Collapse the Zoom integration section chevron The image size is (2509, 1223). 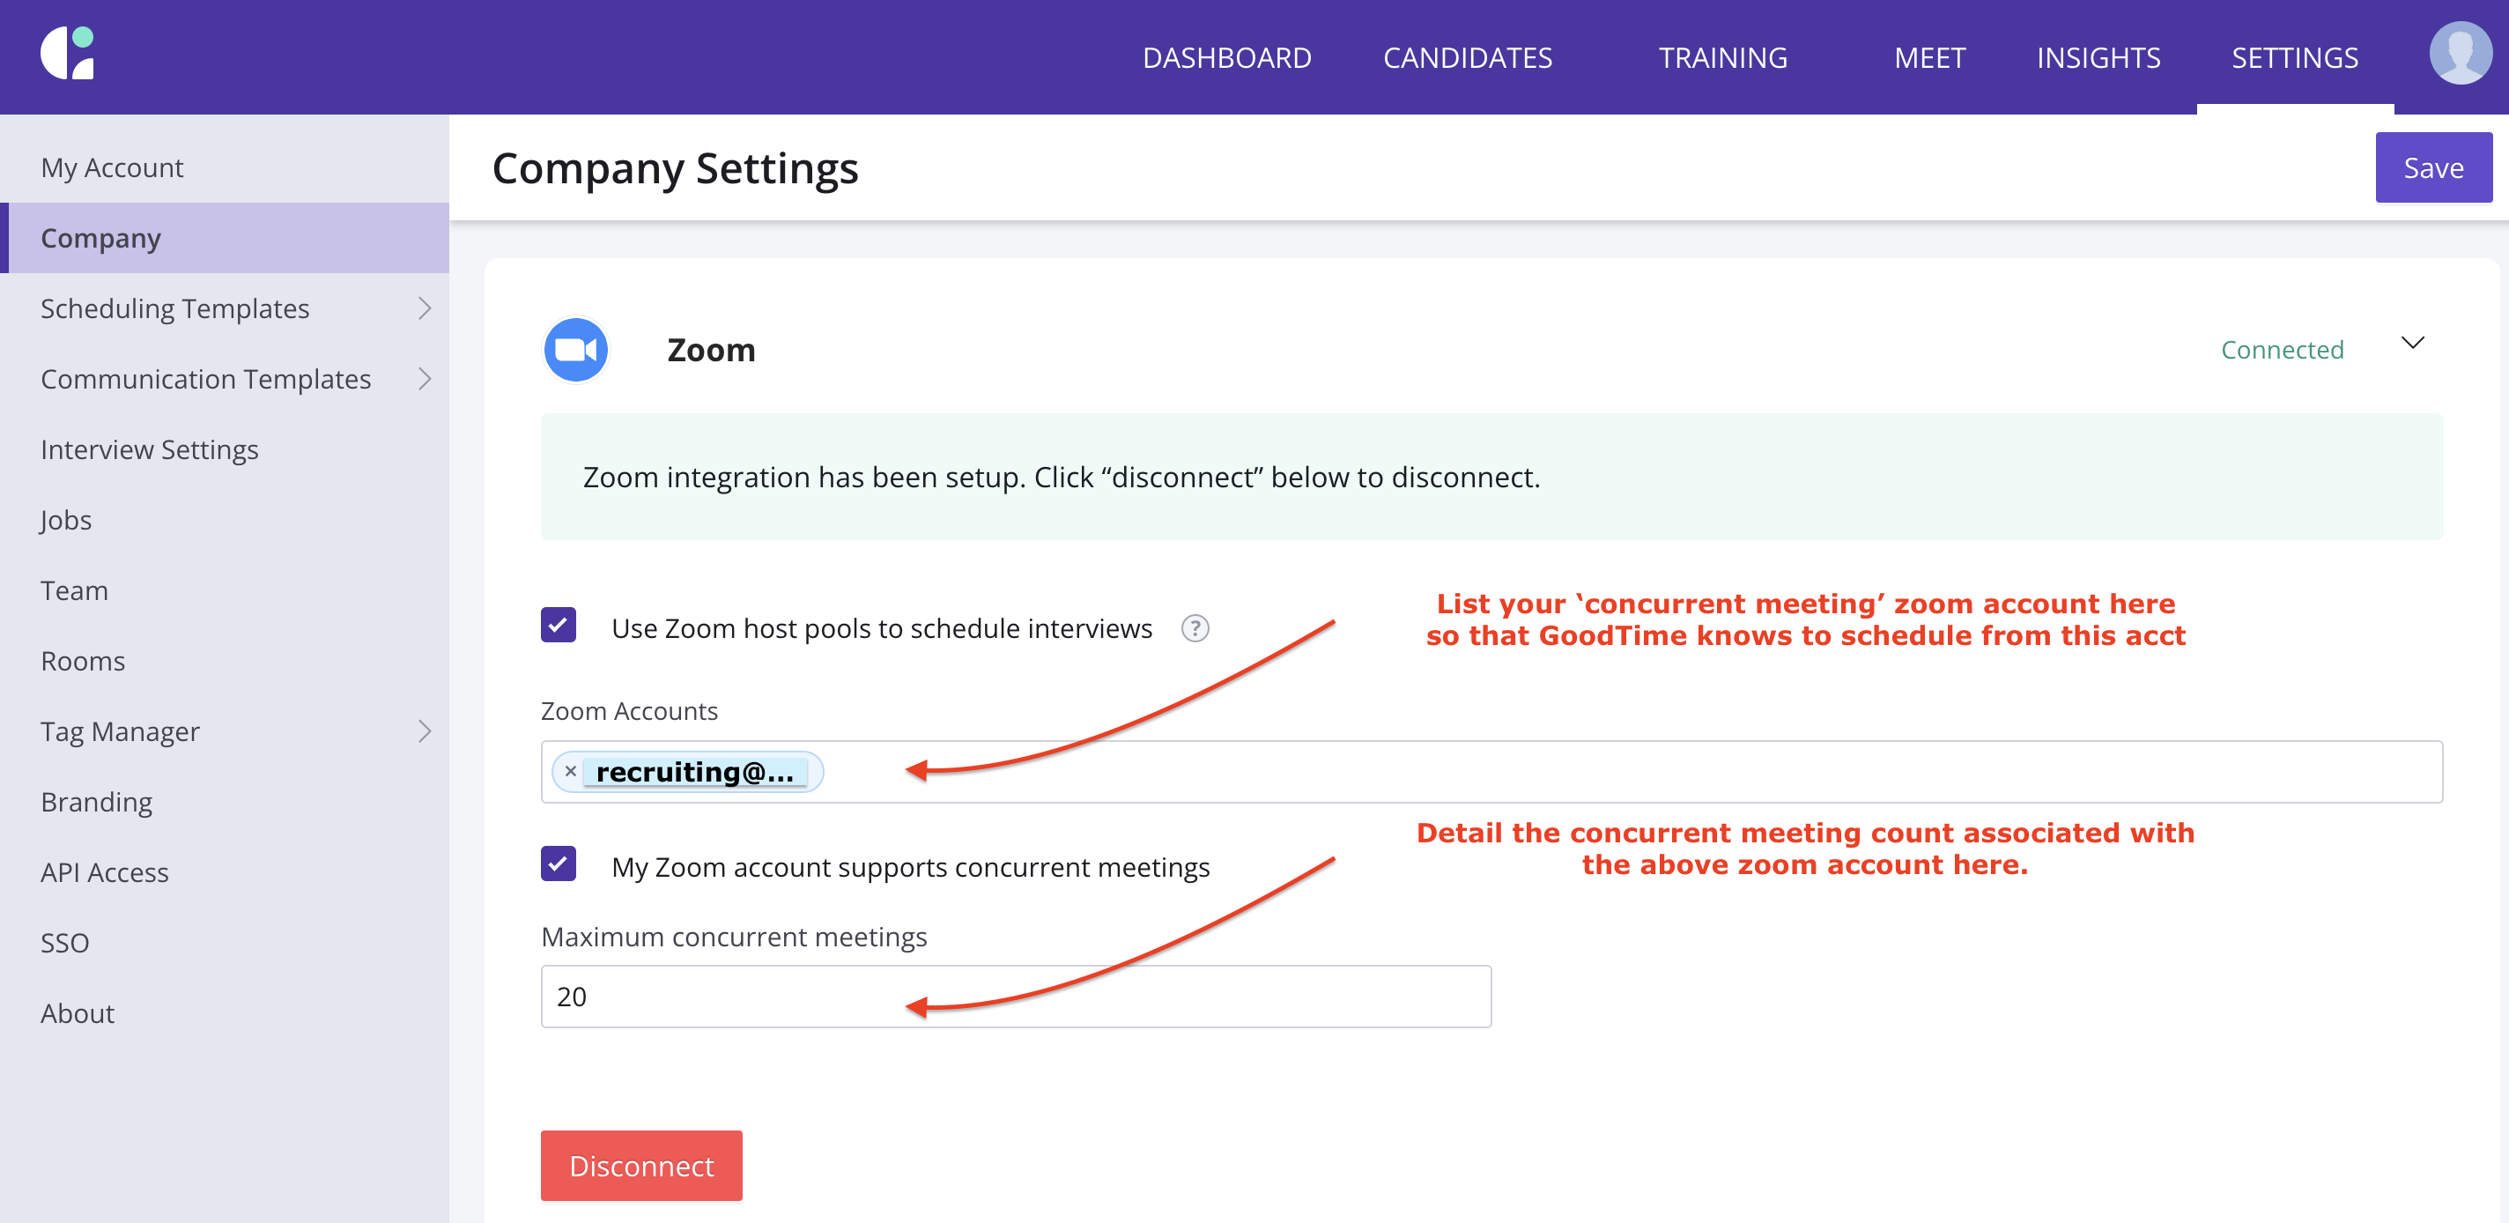[x=2411, y=343]
